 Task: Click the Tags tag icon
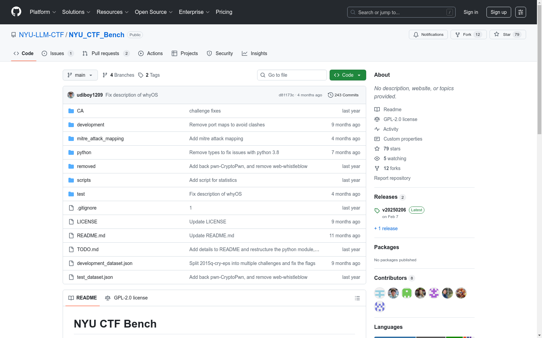(x=141, y=75)
